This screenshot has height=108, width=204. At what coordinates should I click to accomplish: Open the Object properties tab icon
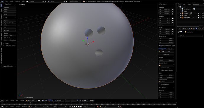tap(192, 29)
